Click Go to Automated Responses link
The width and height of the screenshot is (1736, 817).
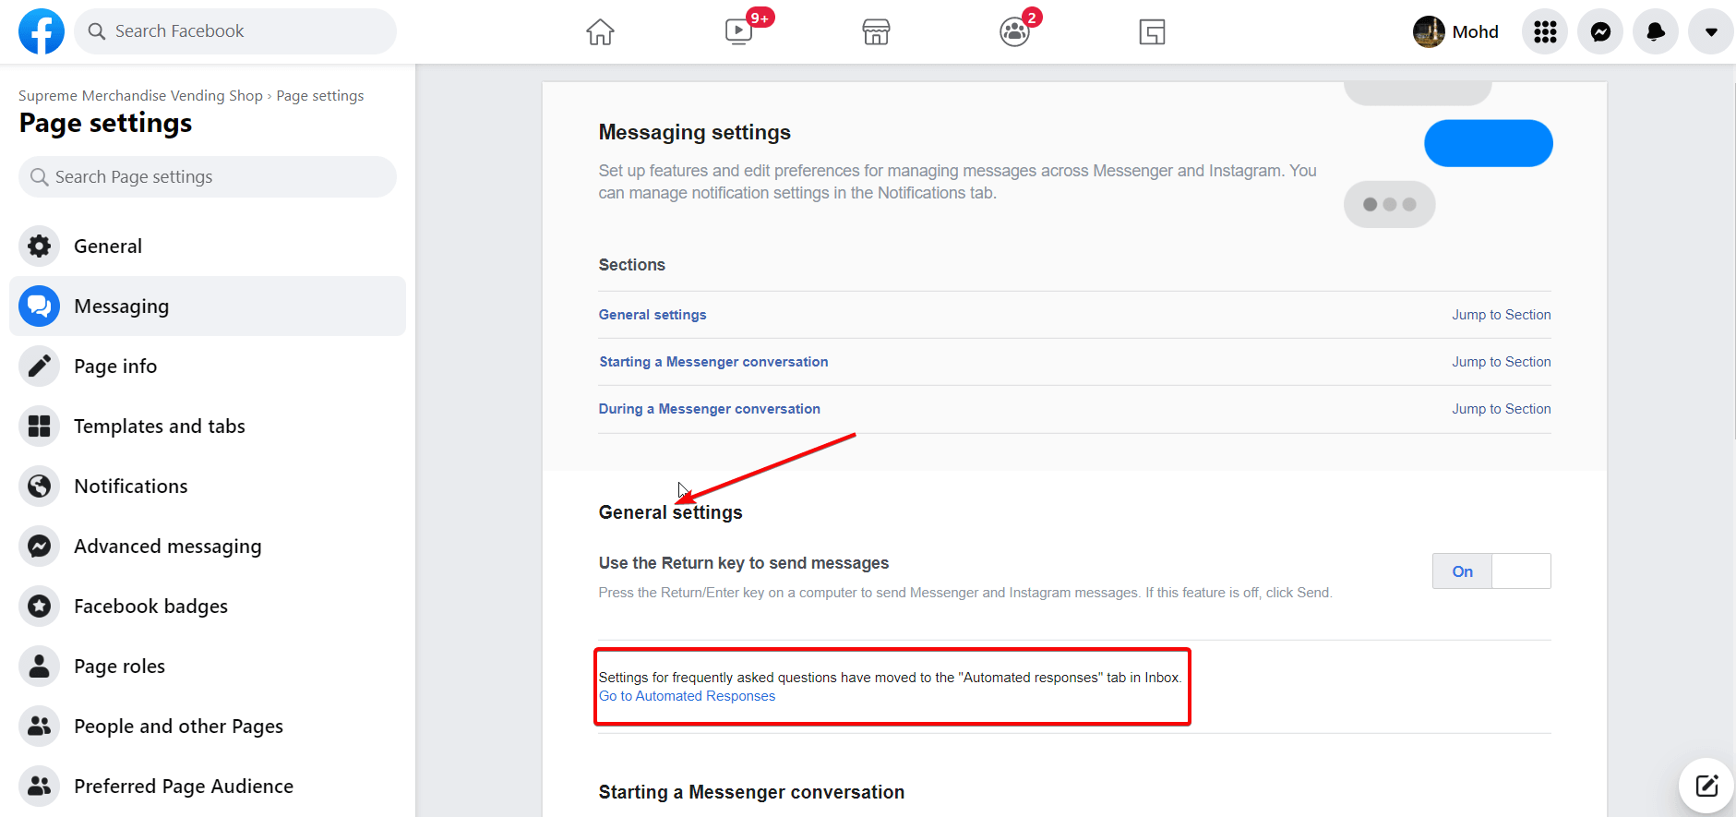[x=687, y=696]
